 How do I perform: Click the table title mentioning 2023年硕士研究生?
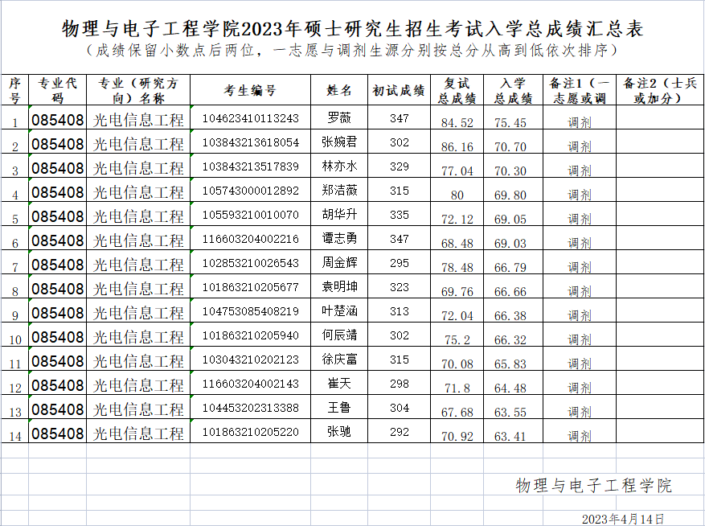click(352, 30)
